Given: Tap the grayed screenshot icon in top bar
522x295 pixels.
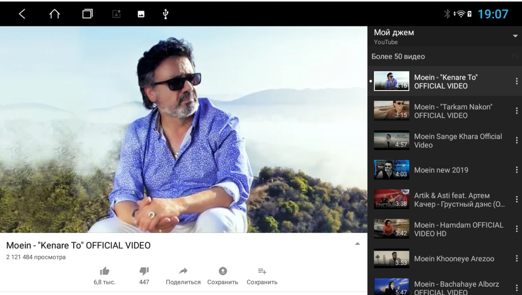Looking at the screenshot, I should [117, 14].
